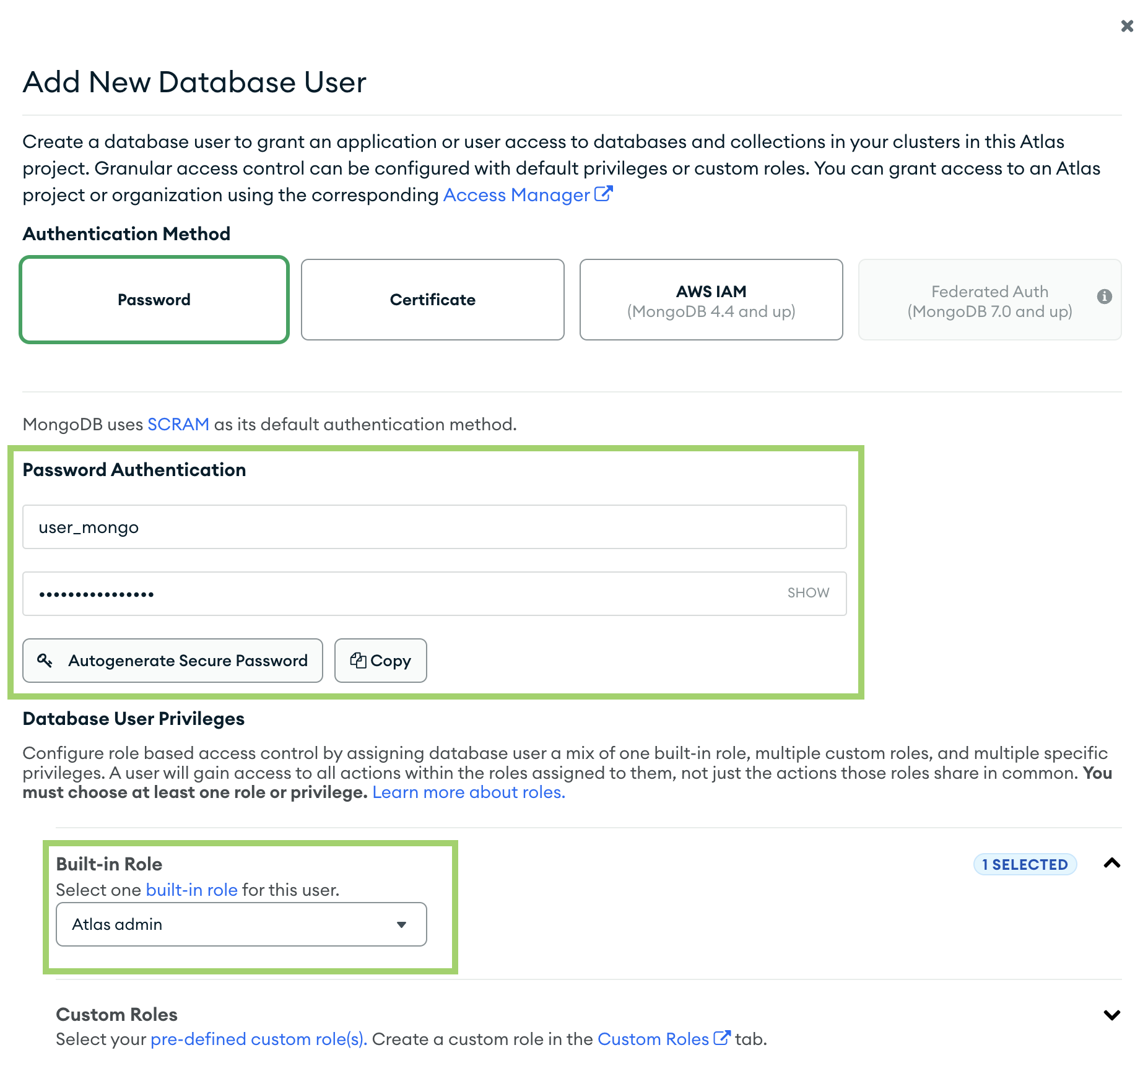Viewport: 1148px width, 1071px height.
Task: Click the Federated Auth info icon
Action: pyautogui.click(x=1104, y=297)
